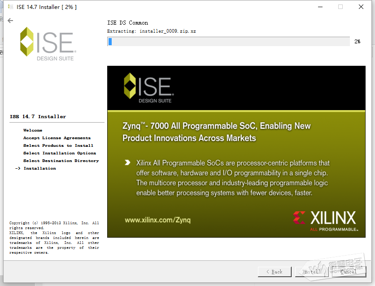Select the Accept License Agreements step
This screenshot has width=375, height=286.
[57, 138]
